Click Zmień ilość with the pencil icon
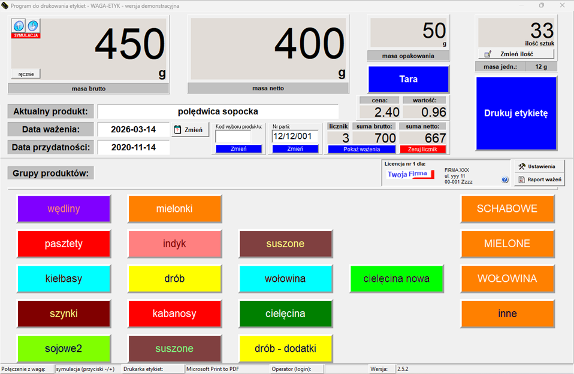 point(515,54)
